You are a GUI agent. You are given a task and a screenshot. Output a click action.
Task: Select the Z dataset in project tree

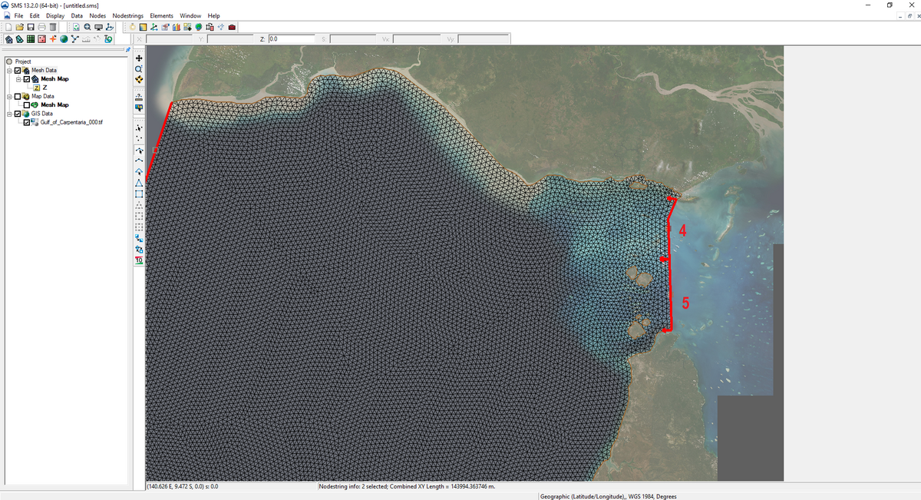pyautogui.click(x=45, y=88)
